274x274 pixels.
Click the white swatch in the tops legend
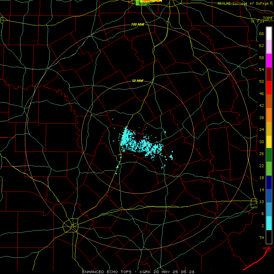tap(269, 33)
